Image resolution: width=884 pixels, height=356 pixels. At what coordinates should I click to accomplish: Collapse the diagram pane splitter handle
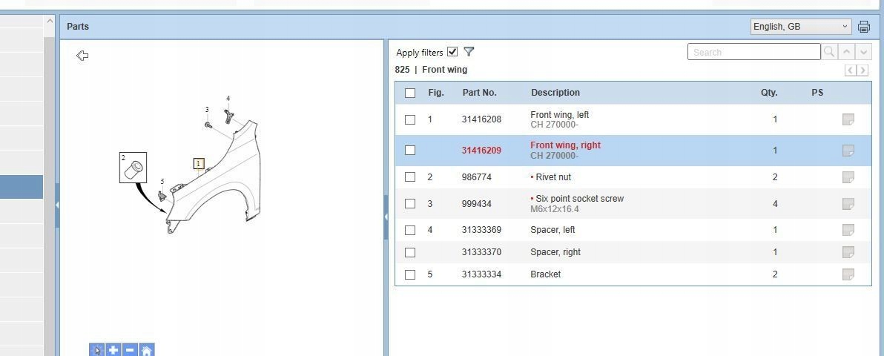(386, 217)
